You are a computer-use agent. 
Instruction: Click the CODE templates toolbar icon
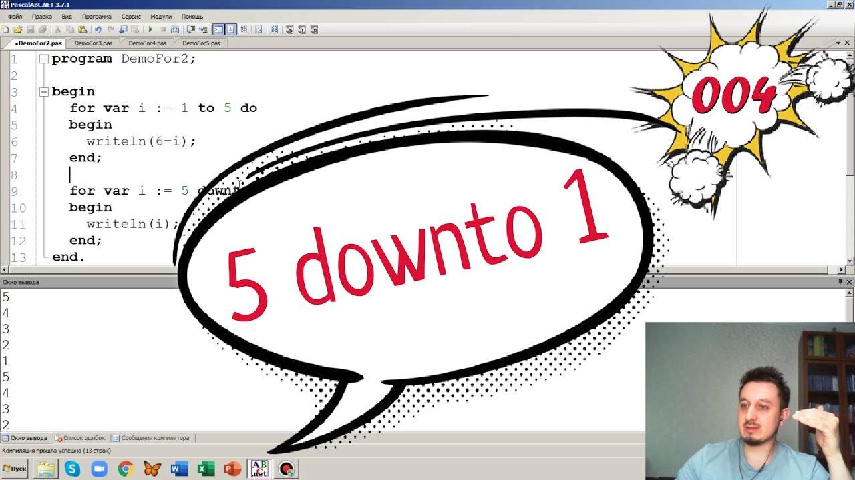pyautogui.click(x=275, y=29)
